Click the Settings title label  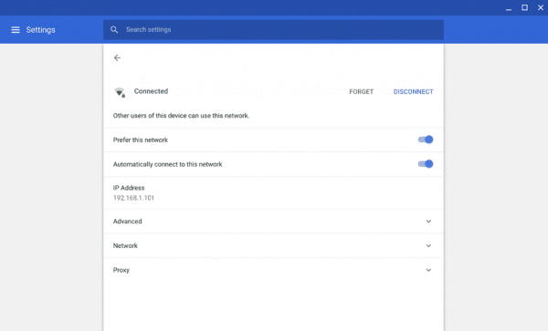click(40, 30)
